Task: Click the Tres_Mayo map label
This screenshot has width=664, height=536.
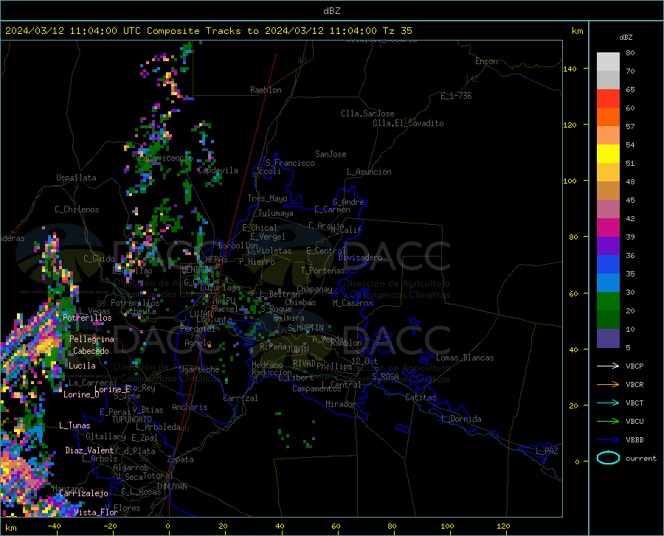Action: (267, 198)
